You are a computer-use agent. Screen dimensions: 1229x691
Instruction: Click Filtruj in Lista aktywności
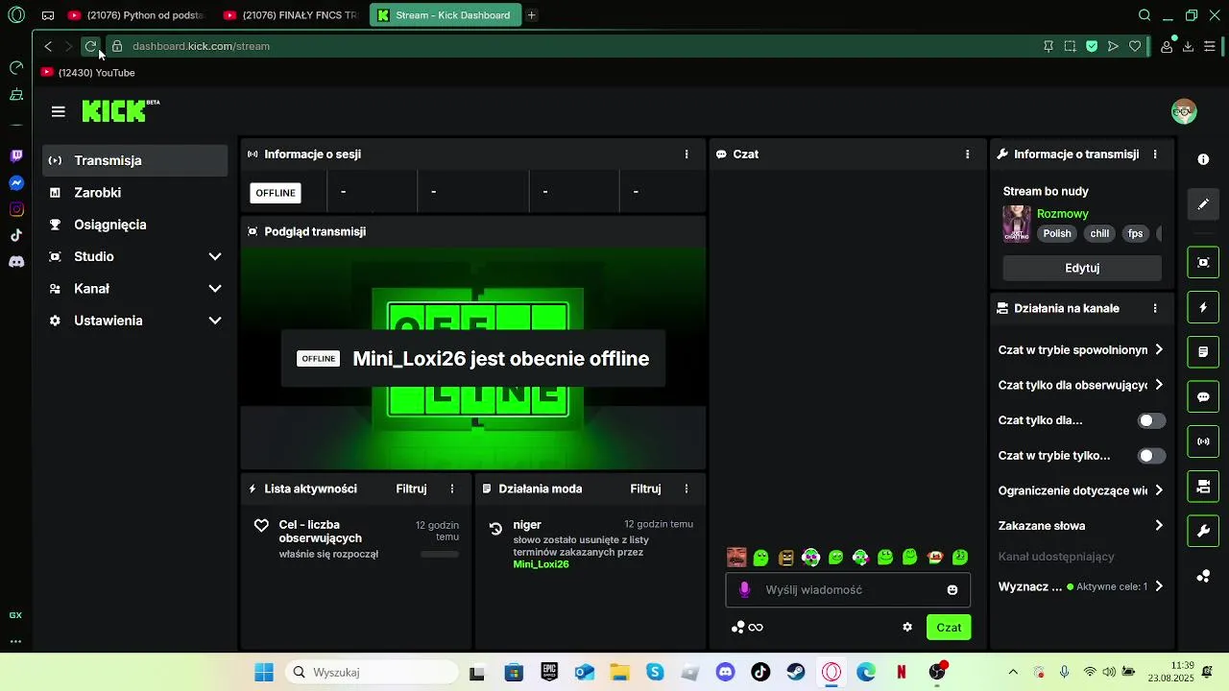tap(411, 488)
